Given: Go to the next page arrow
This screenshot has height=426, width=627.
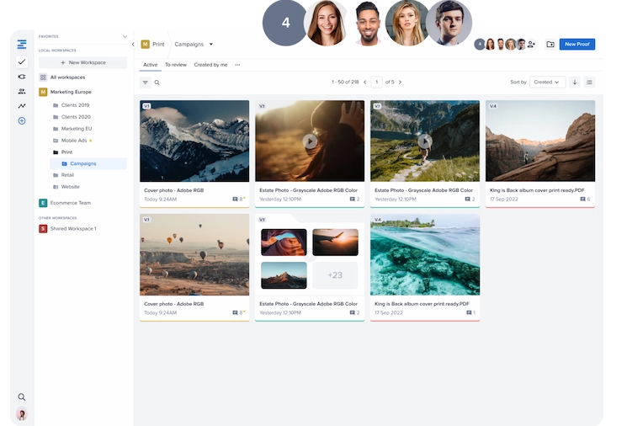Looking at the screenshot, I should tap(400, 82).
